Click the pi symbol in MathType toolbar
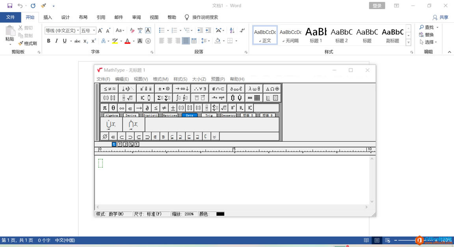This screenshot has height=247, width=454. pyautogui.click(x=105, y=108)
